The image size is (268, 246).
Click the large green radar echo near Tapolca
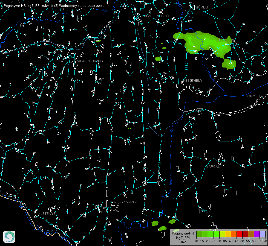point(203,43)
